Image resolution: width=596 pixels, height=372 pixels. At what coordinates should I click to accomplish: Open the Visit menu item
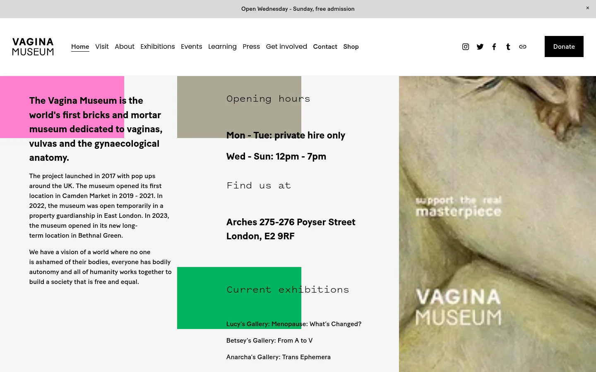click(x=102, y=47)
